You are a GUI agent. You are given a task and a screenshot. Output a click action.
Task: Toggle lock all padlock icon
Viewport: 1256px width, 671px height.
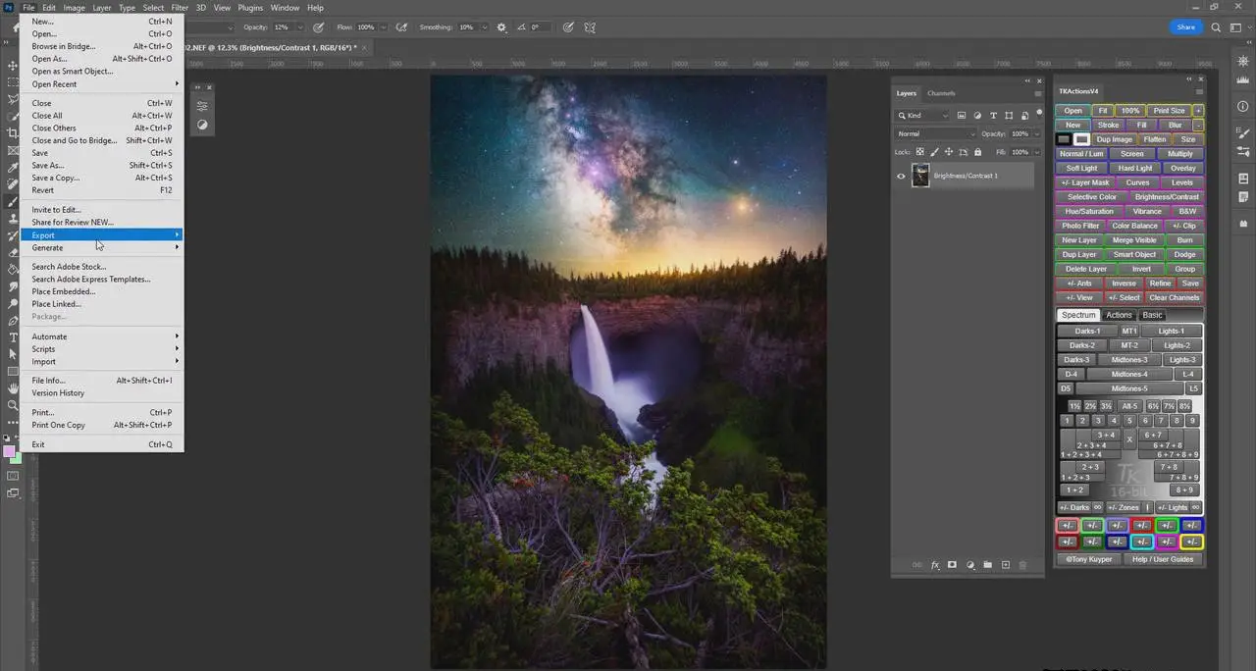point(977,152)
